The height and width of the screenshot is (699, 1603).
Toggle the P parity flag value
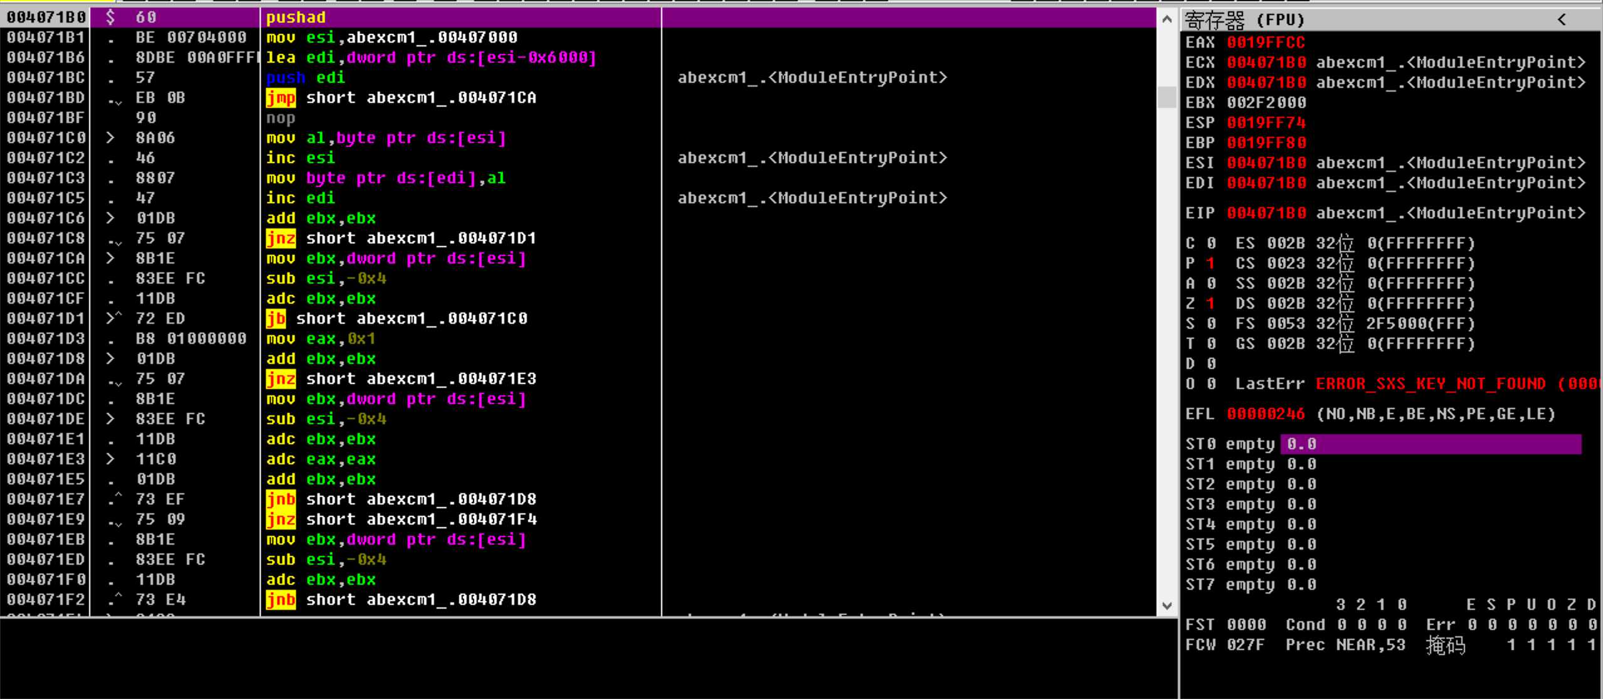tap(1211, 264)
